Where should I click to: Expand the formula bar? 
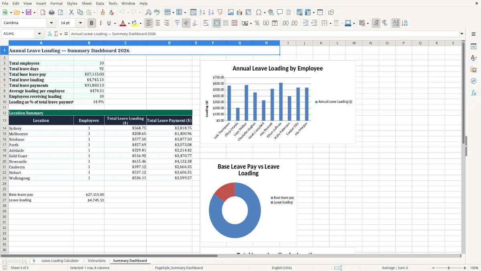(462, 34)
